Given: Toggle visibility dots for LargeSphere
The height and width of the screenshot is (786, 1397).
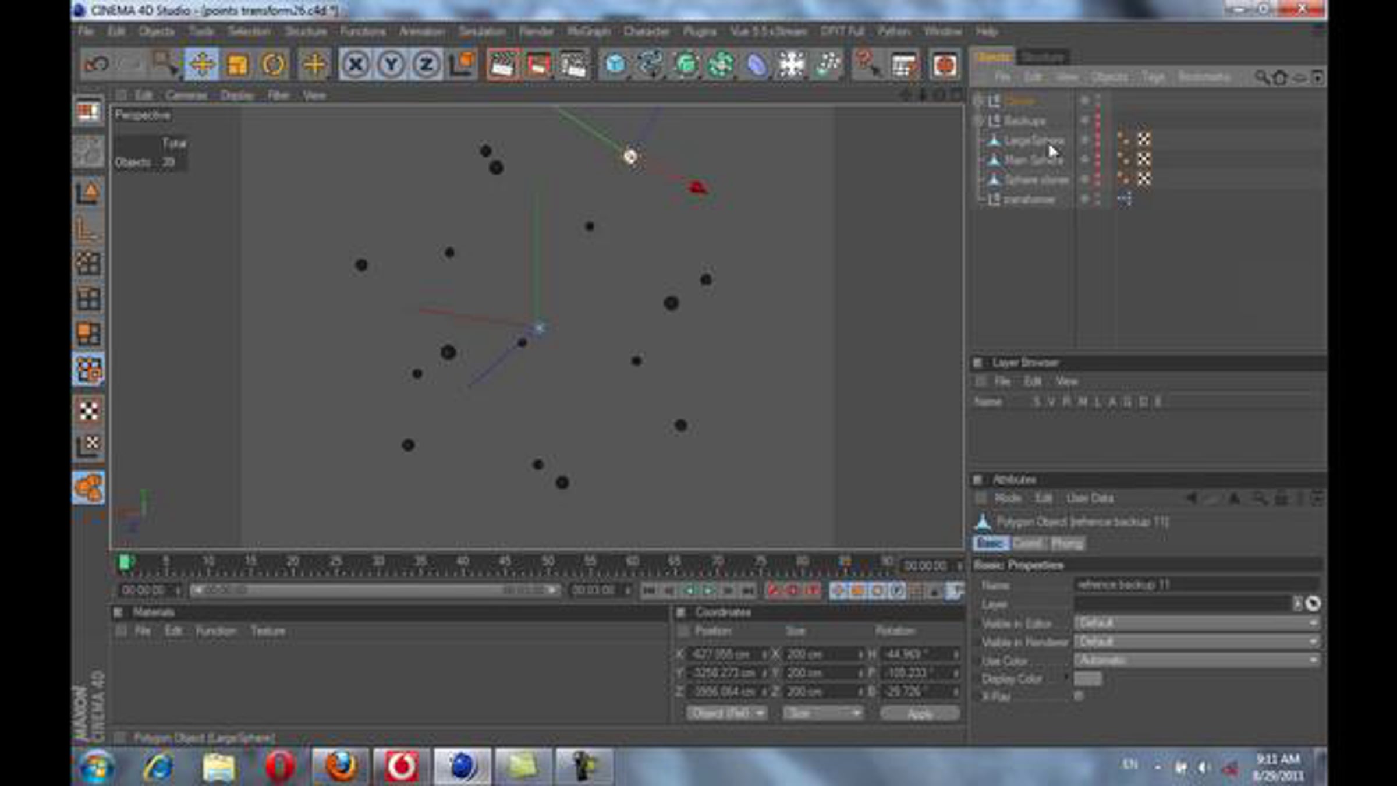Looking at the screenshot, I should click(x=1097, y=140).
